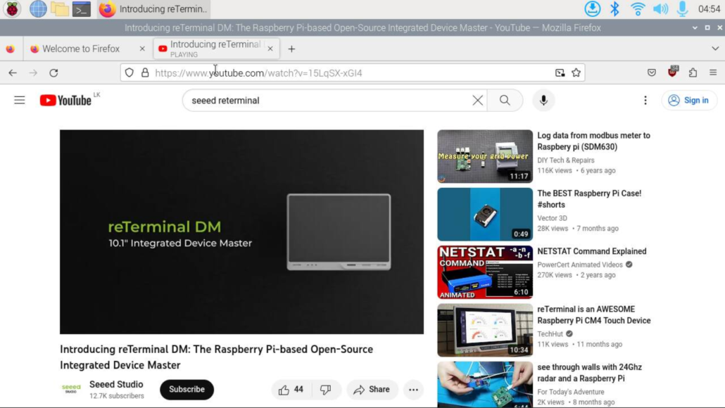
Task: Open YouTube settings three-dot menu
Action: tap(645, 101)
